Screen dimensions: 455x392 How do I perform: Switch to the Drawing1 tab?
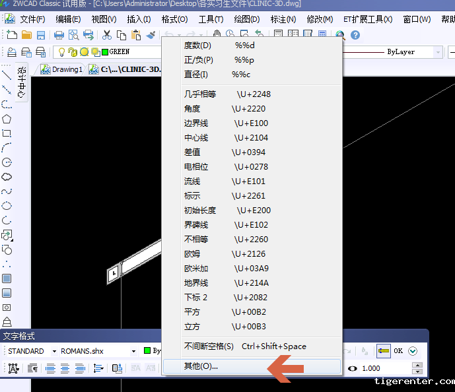point(61,69)
